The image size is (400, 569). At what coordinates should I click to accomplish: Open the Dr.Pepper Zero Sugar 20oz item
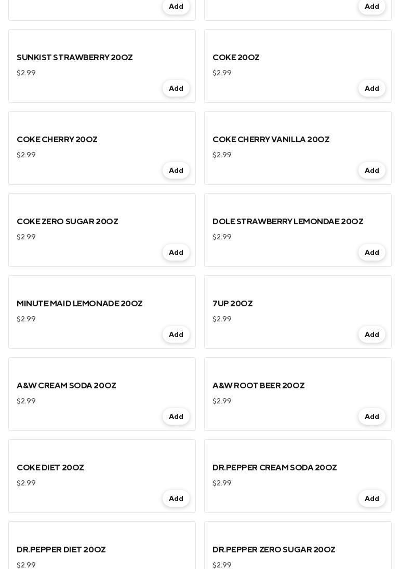tap(274, 549)
